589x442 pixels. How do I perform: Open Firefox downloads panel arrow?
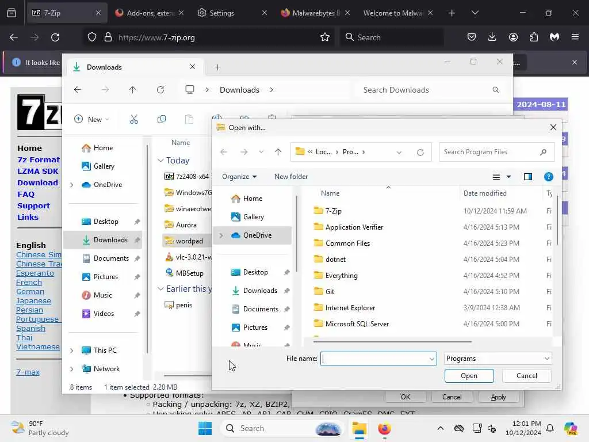click(492, 37)
